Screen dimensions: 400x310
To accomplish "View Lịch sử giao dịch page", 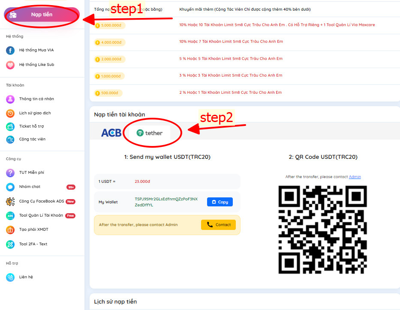I will [x=35, y=113].
